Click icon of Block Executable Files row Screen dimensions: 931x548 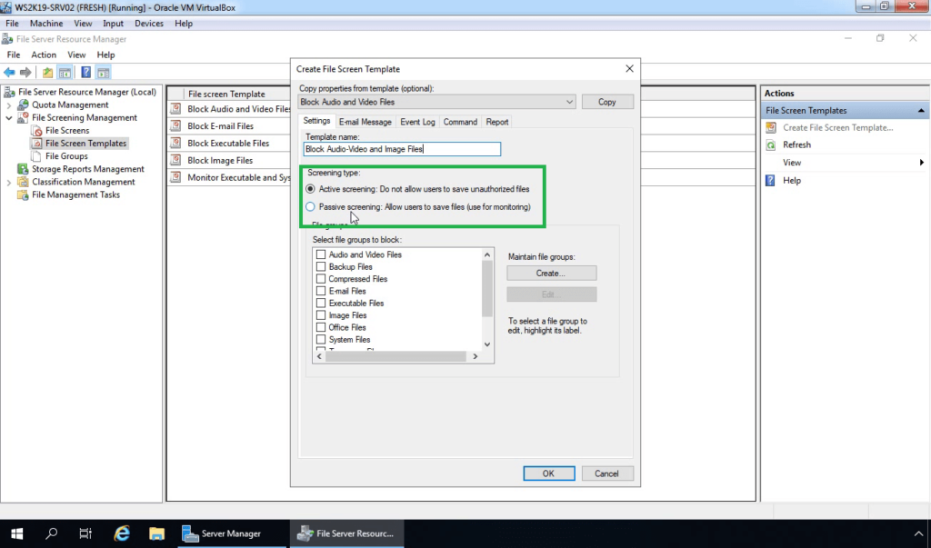coord(175,143)
